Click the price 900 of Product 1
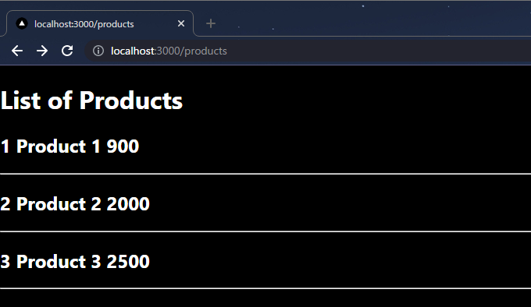Screen dimensions: 531x307 pyautogui.click(x=123, y=146)
